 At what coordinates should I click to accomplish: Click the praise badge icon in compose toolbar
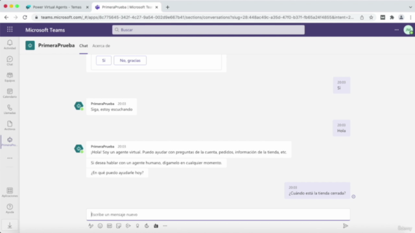137,226
